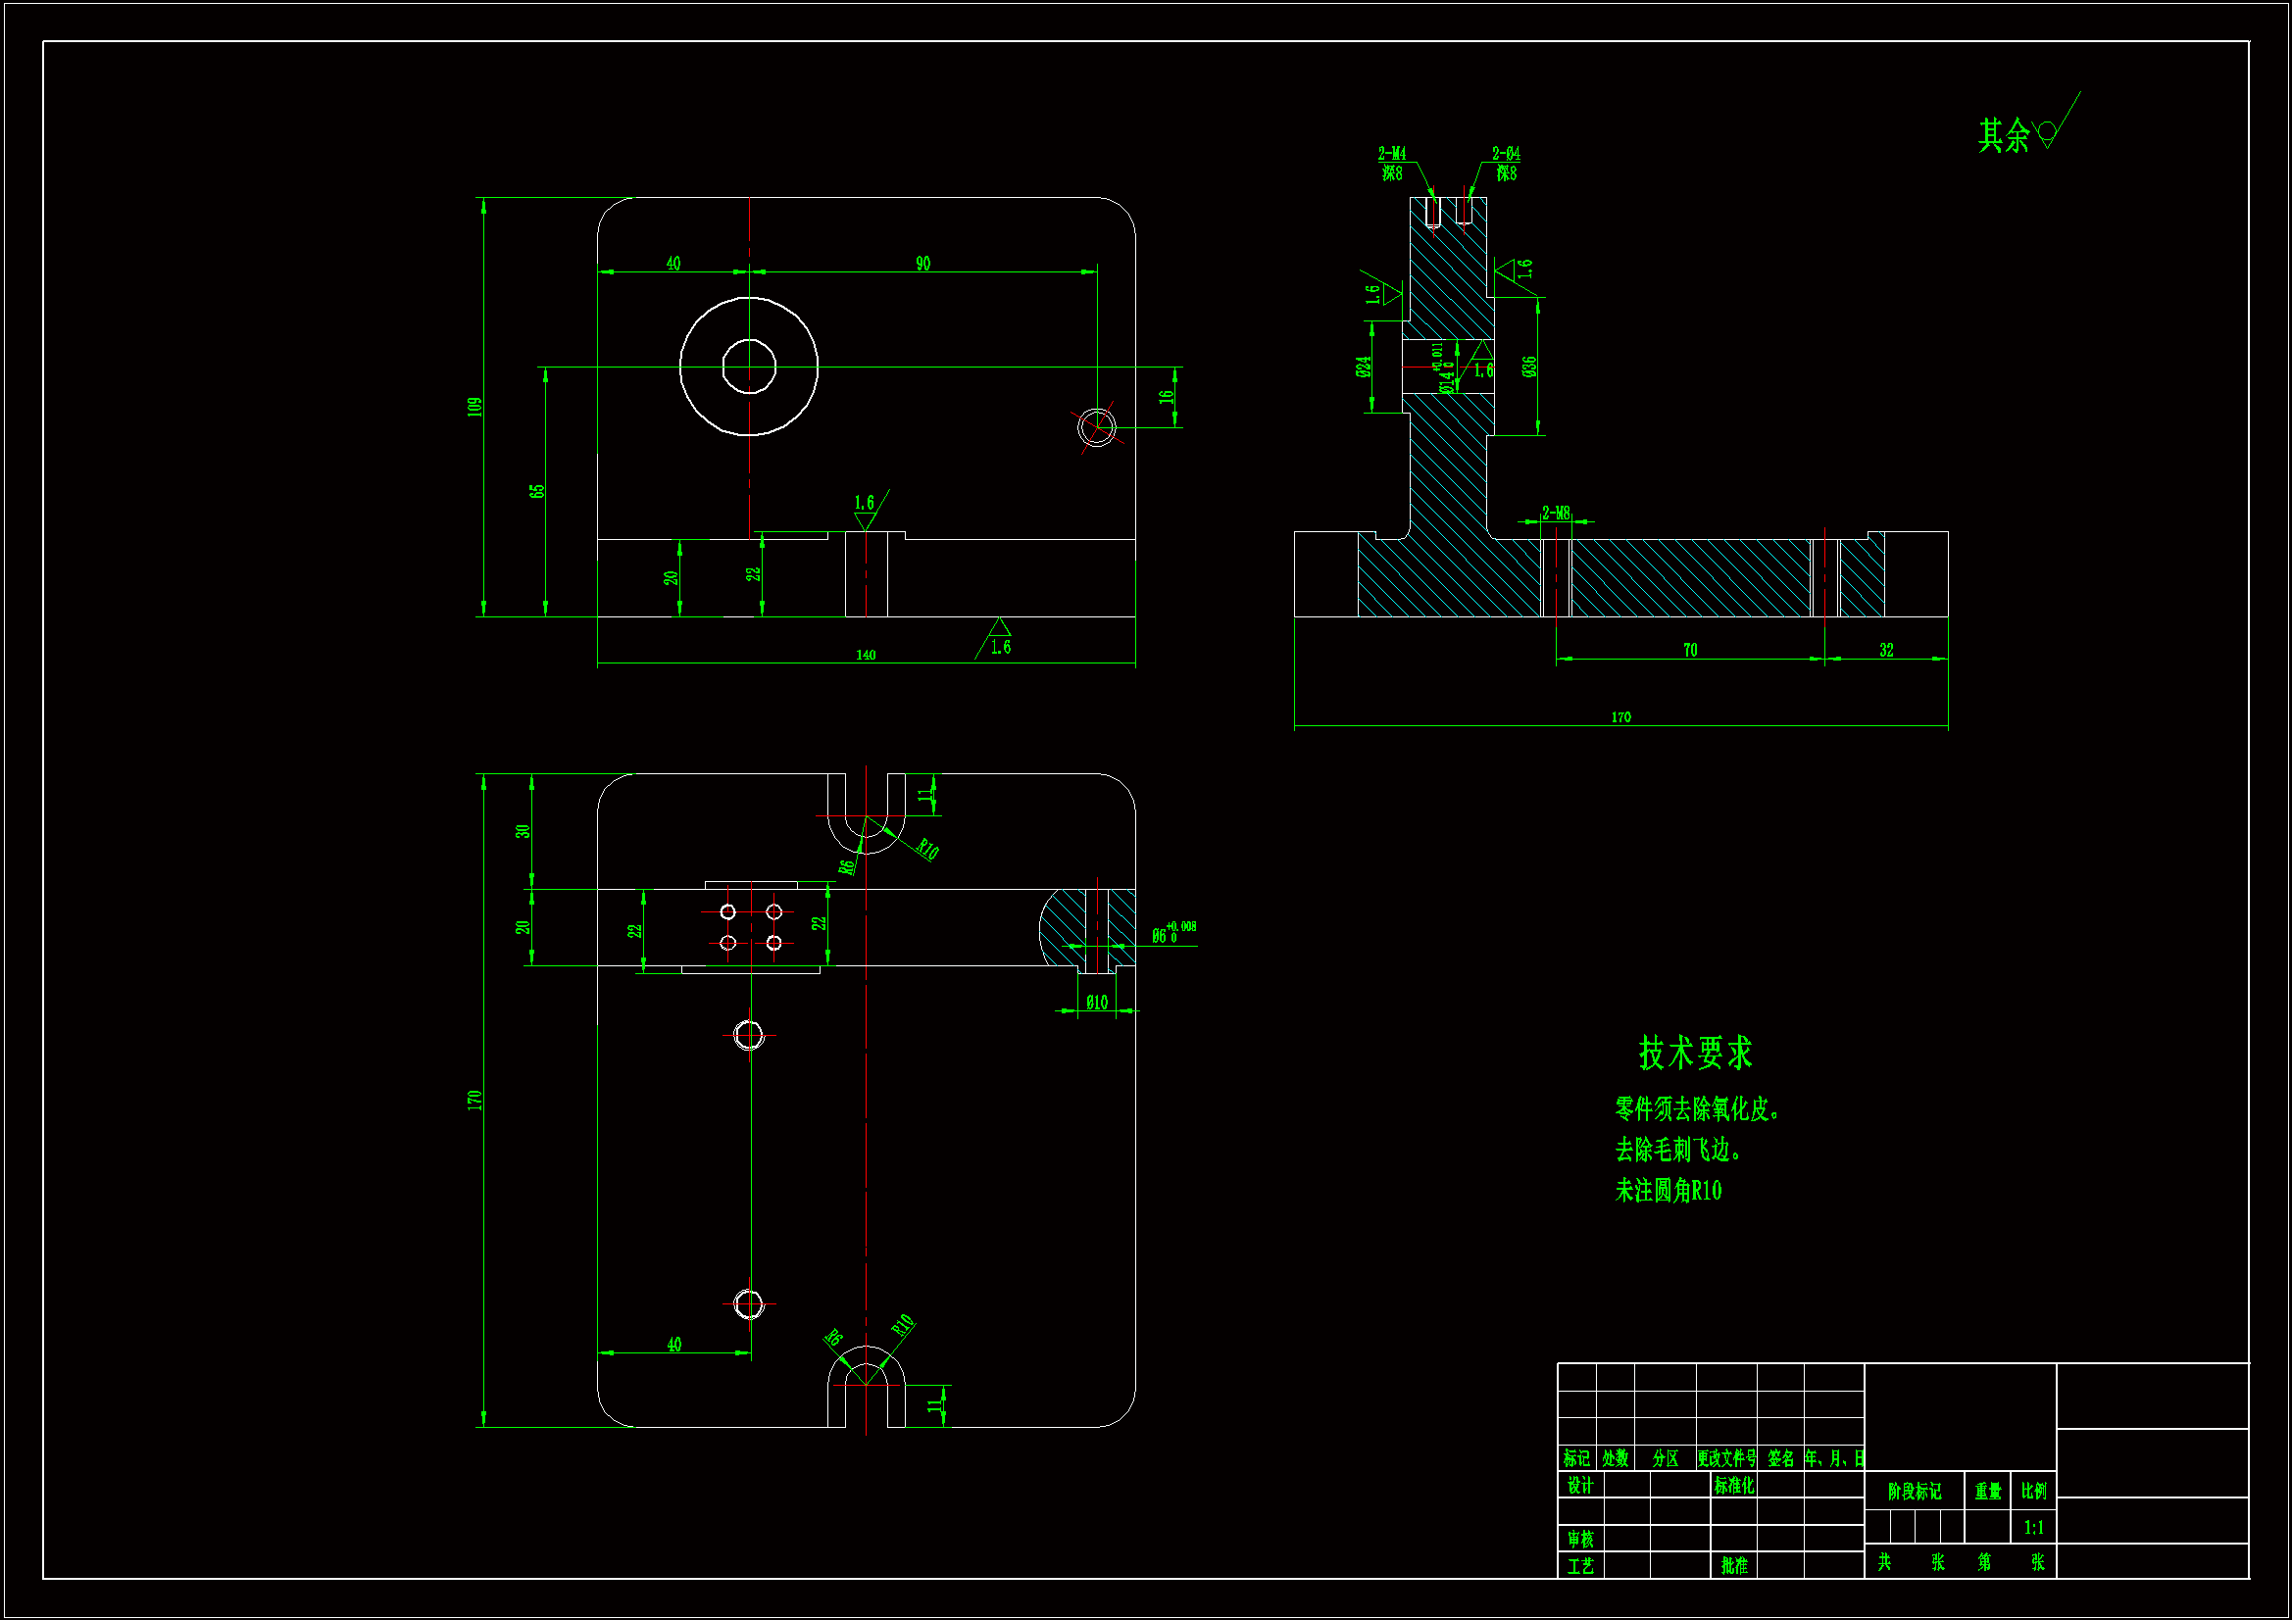Click the Ø36 diameter dimension

click(x=1529, y=368)
